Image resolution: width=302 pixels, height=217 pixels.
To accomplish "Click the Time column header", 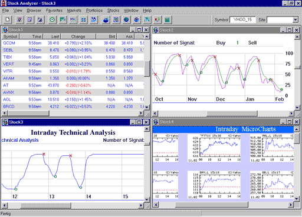I will (x=31, y=36).
